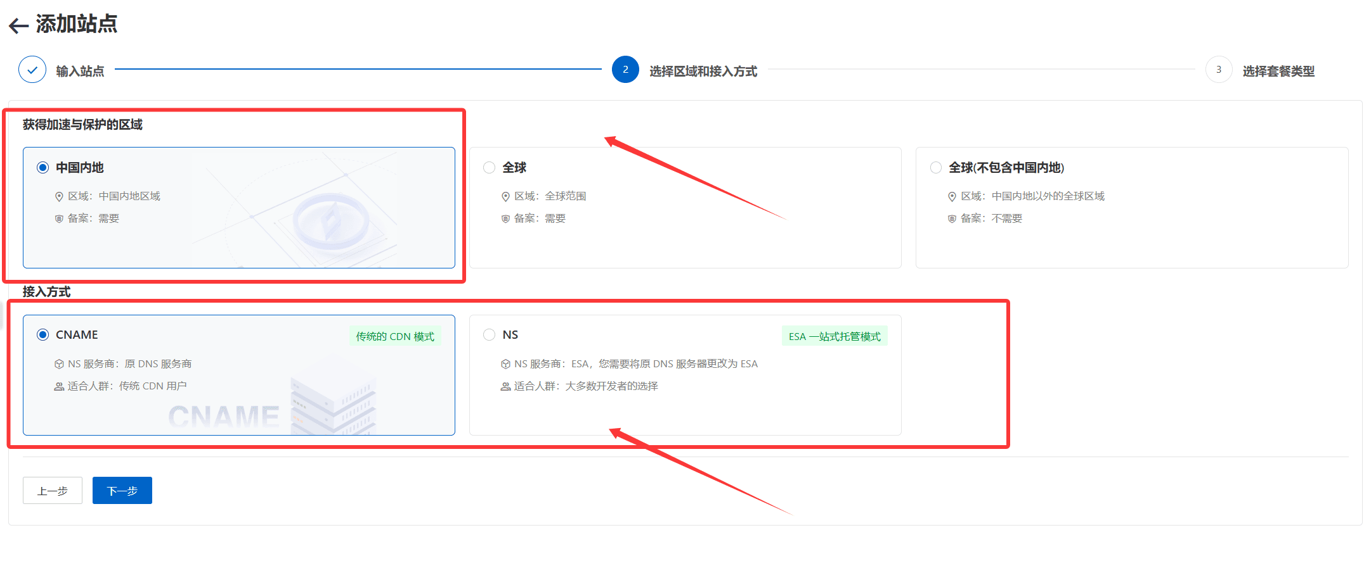Click the ESA 一站式托管模式 tag

pos(834,336)
